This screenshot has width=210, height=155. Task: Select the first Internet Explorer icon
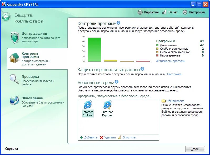[x=88, y=105]
